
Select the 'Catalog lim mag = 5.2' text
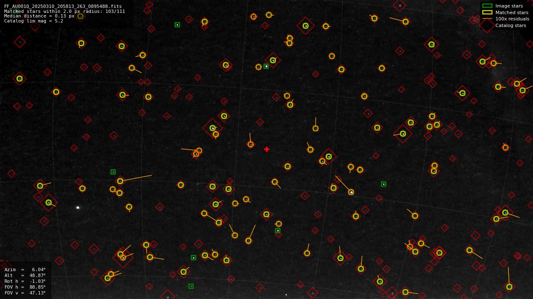coord(34,21)
